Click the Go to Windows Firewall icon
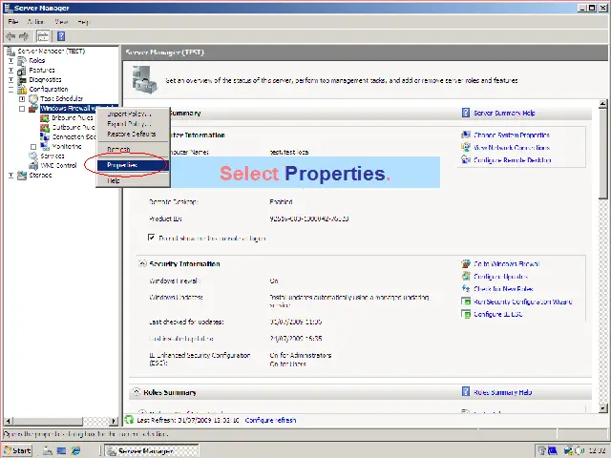The width and height of the screenshot is (611, 458). (x=466, y=263)
